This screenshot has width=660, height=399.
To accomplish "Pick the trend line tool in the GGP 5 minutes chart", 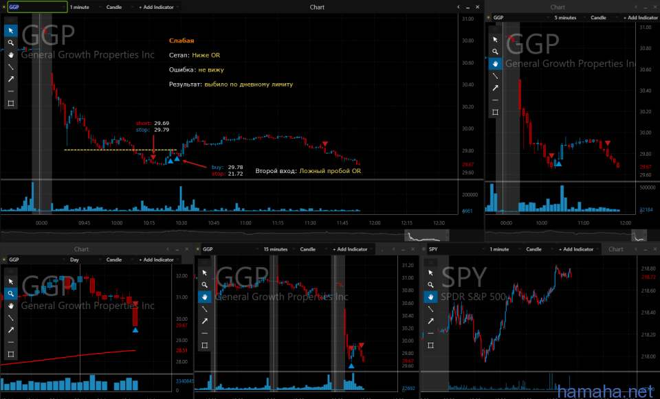I will point(496,76).
